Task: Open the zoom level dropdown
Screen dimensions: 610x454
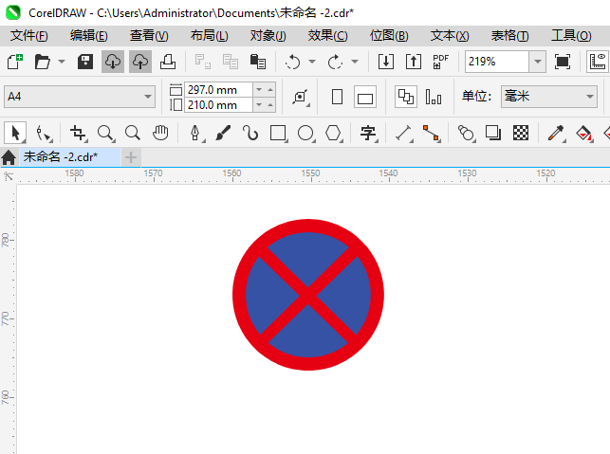Action: [538, 62]
